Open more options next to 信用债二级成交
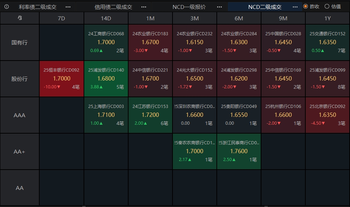This screenshot has width=350, height=207. 144,7
